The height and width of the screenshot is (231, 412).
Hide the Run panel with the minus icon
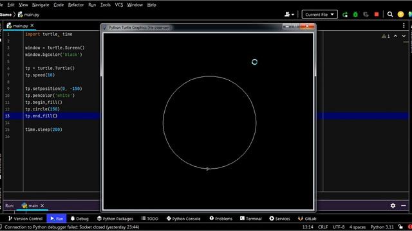[x=404, y=205]
